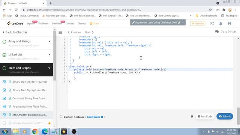This screenshot has width=240, height=135.
Task: Go back via Back to Chapter
Action: coord(15,32)
